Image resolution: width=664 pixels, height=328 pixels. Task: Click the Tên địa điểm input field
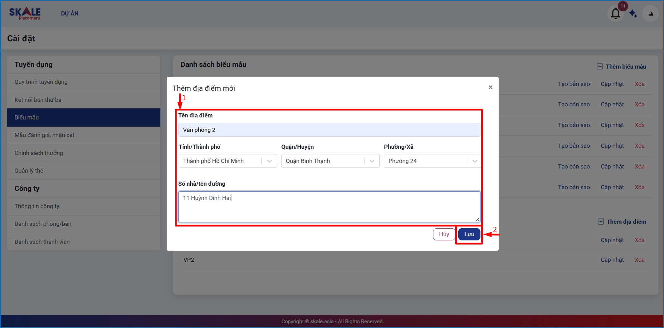[329, 130]
